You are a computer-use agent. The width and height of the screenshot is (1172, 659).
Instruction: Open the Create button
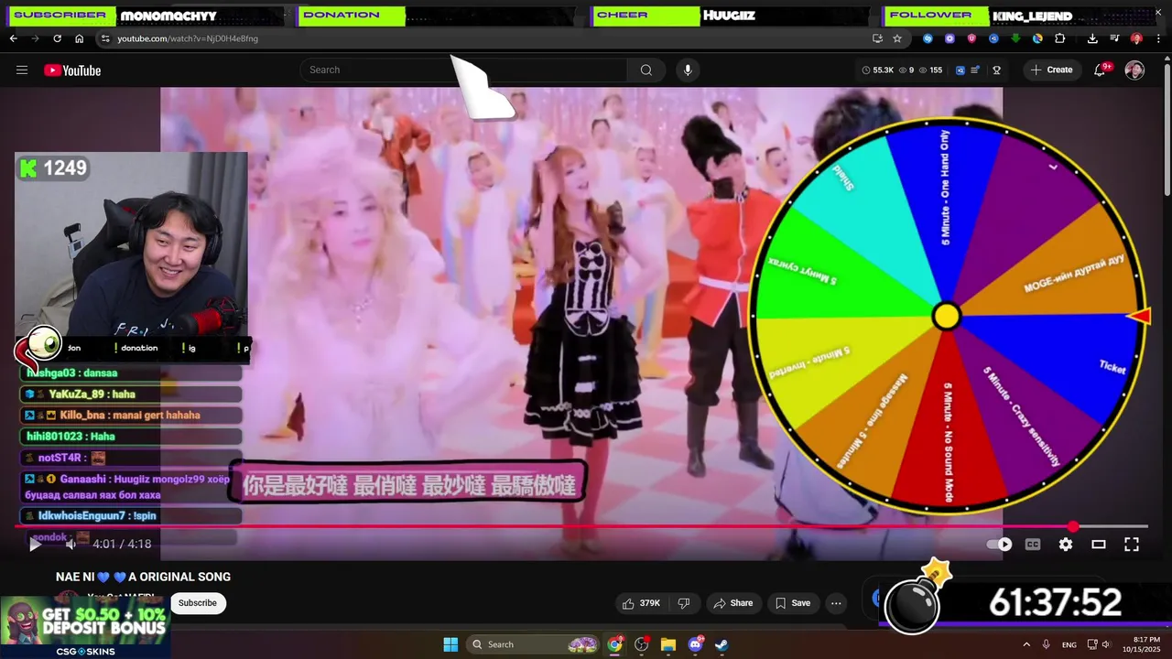[x=1051, y=70]
